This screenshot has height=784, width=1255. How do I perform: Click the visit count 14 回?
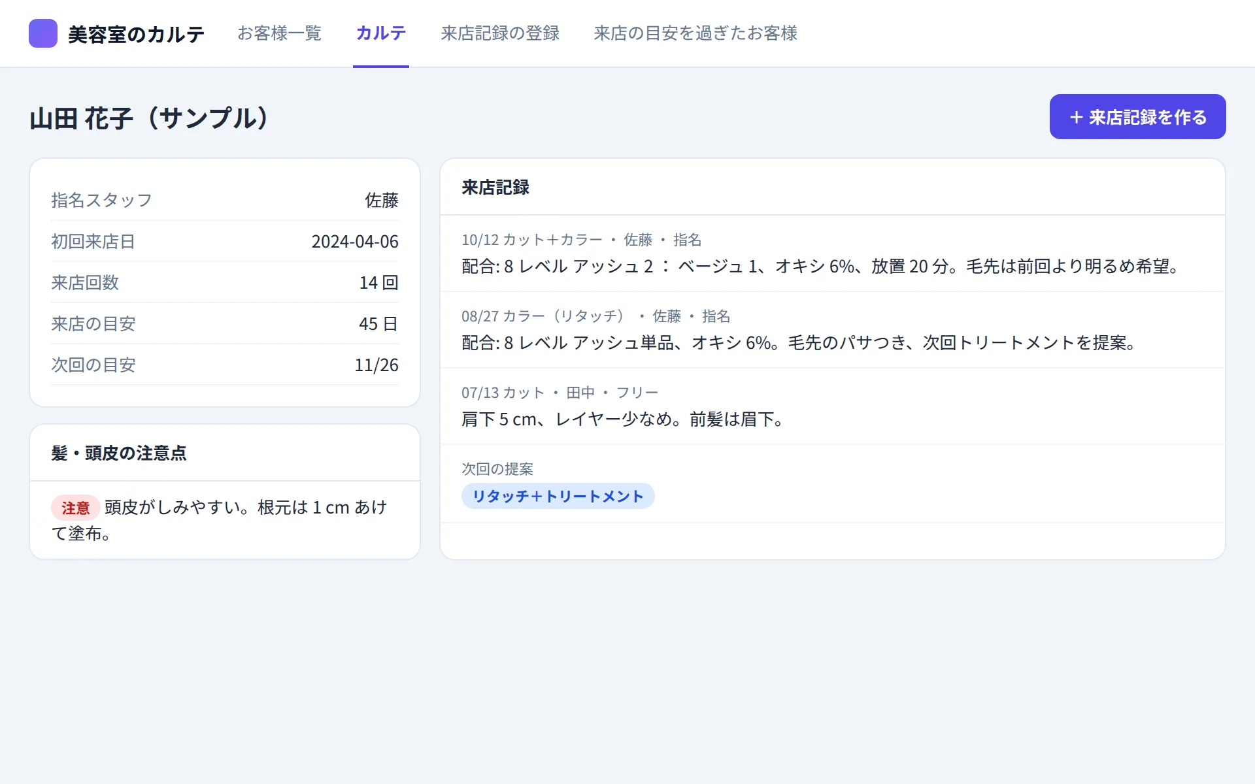pyautogui.click(x=378, y=282)
